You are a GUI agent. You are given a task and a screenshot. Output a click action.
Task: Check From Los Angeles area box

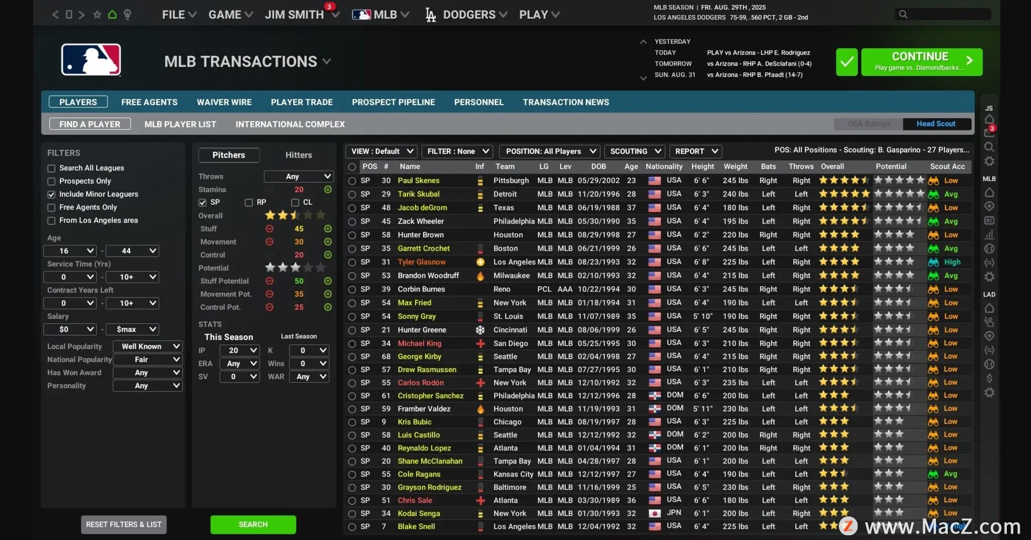(x=52, y=220)
